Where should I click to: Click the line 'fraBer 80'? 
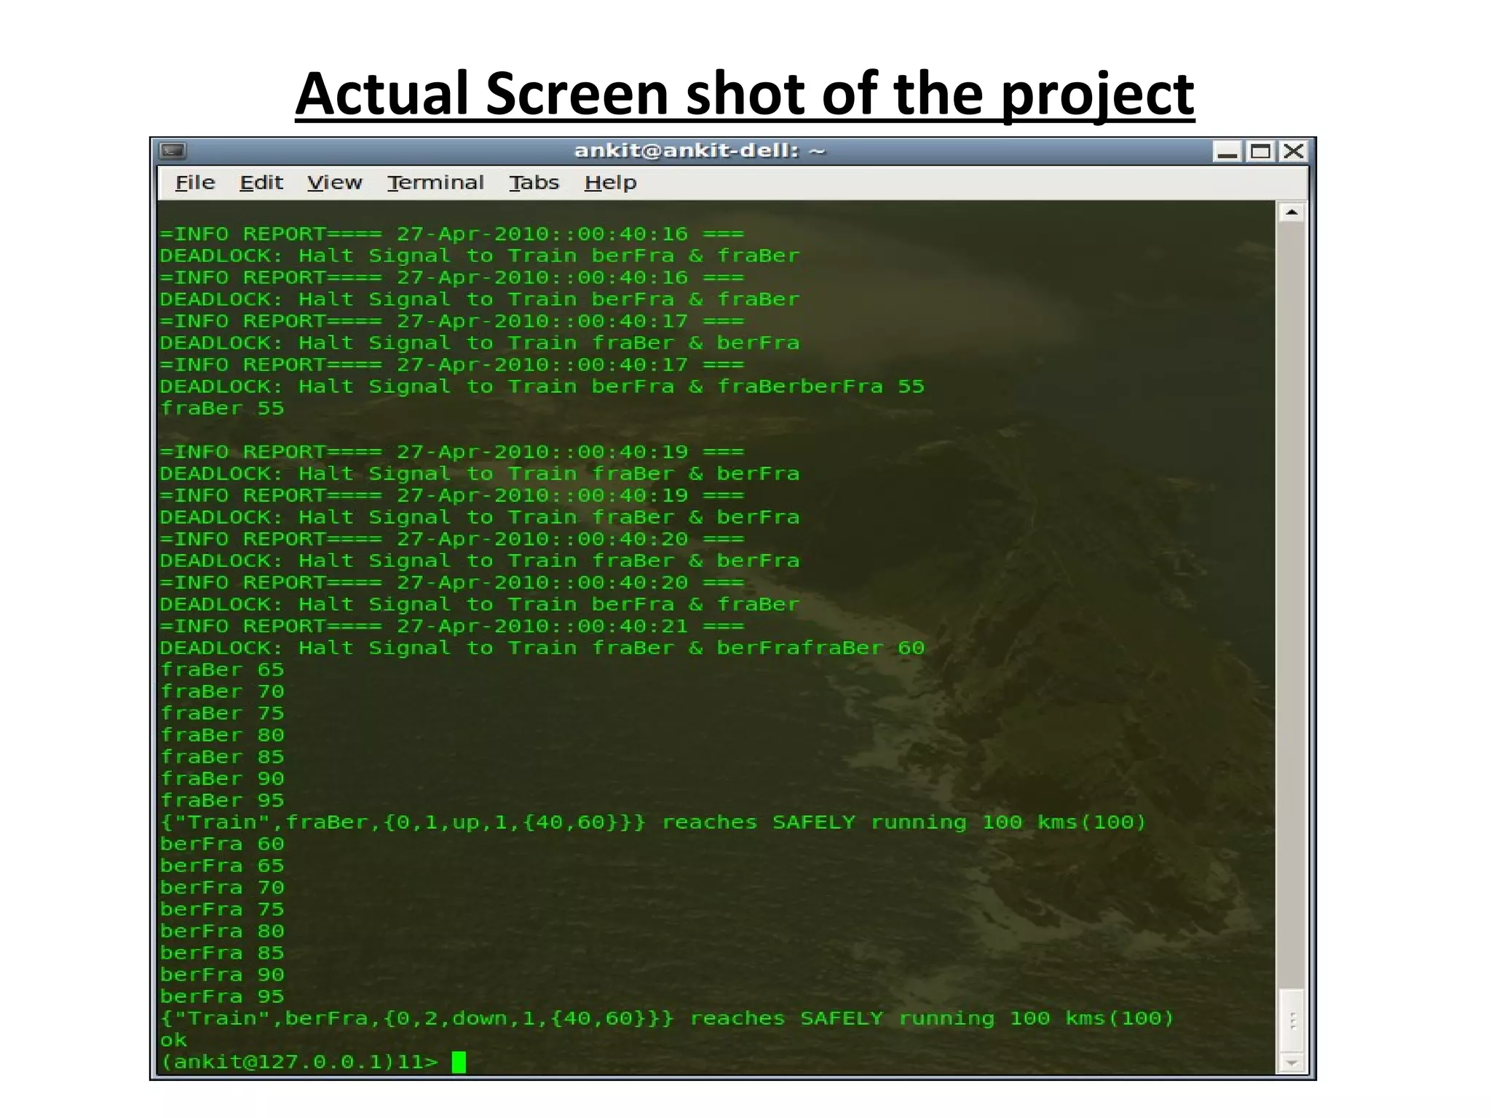(222, 735)
